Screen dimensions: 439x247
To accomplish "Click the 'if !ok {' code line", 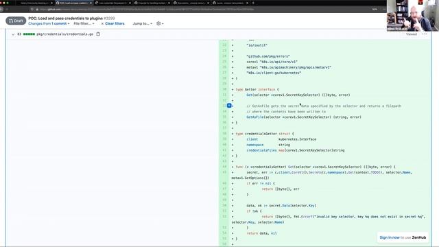I will (254, 211).
